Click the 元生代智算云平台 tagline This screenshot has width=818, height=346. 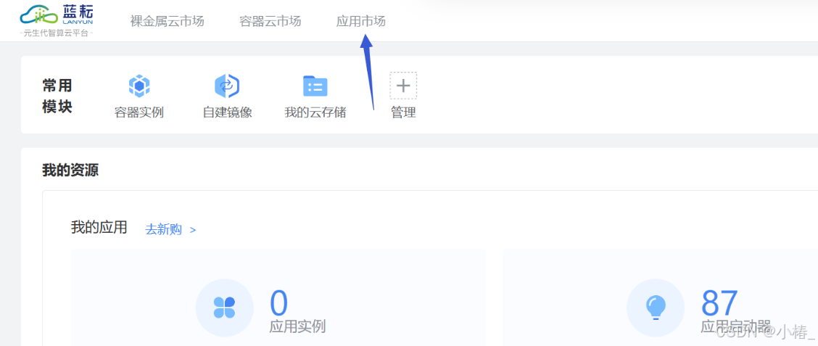point(57,33)
